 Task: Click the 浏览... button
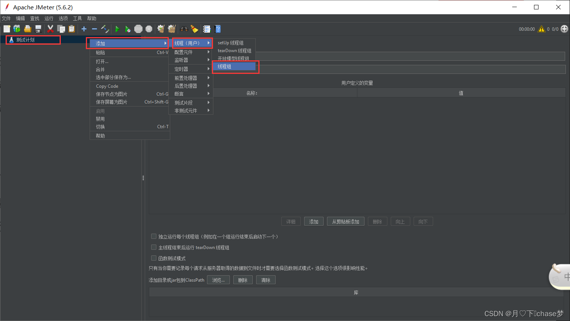click(218, 280)
